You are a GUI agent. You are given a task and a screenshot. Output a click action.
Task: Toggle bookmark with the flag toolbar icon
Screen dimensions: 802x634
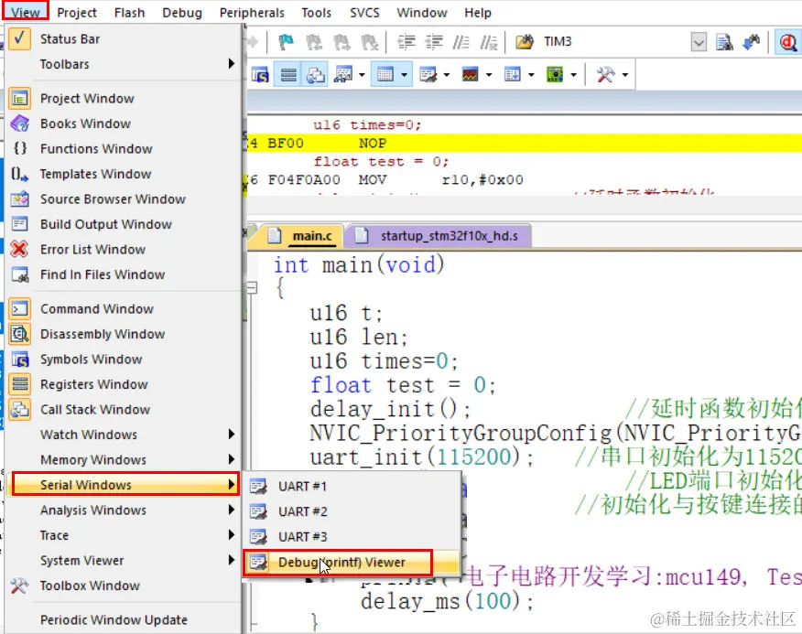286,42
